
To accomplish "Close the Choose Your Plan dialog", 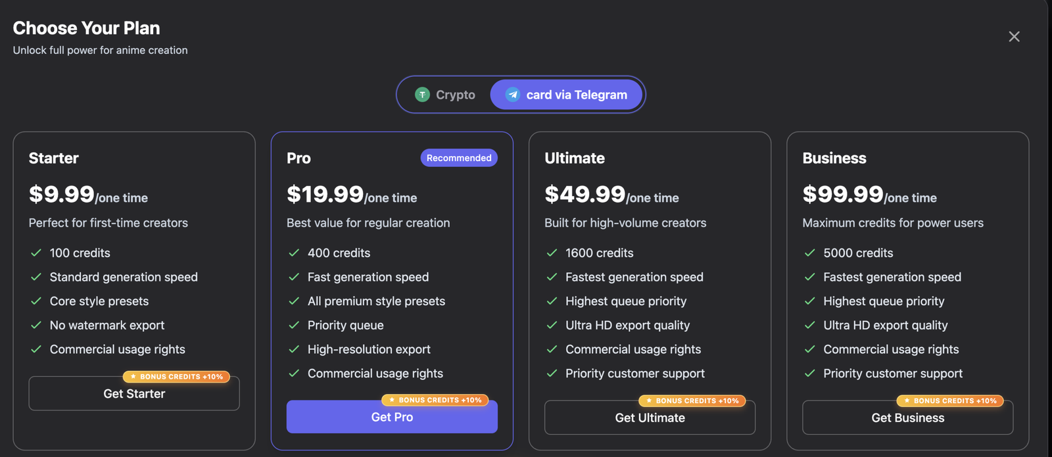I will (1014, 37).
